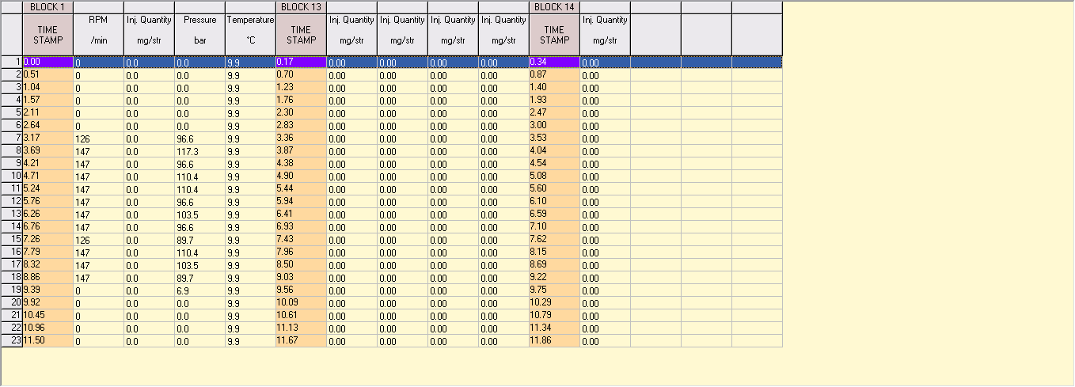Click the highlighted time stamp 0.34

[554, 62]
